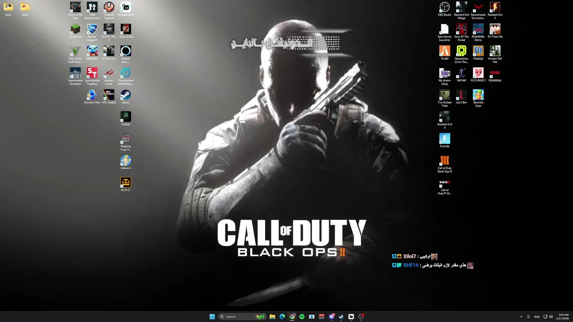Open the 'latest' folder on desktop
573x322 pixels.
click(25, 9)
